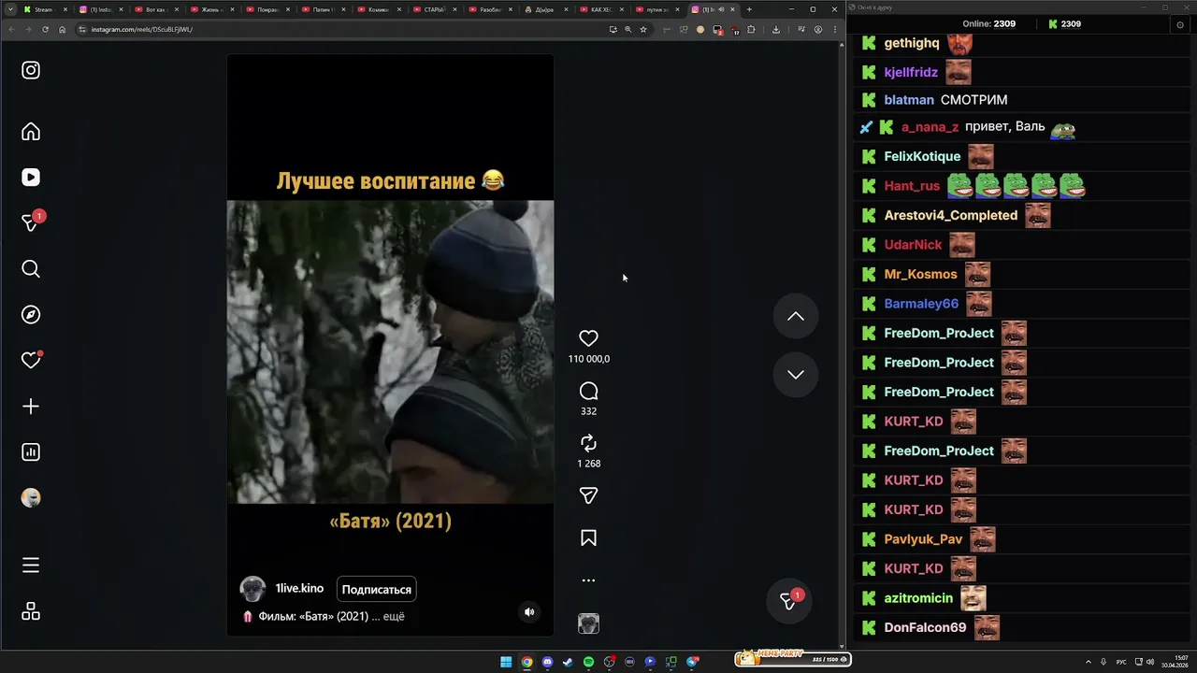Open browser downloads icon
The image size is (1197, 673).
[x=776, y=29]
